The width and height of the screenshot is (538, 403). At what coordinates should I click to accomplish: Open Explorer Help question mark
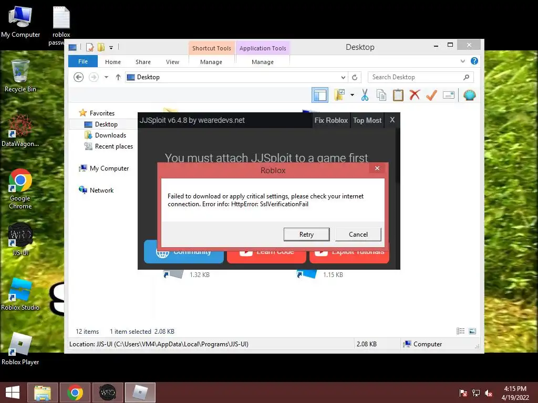pos(474,61)
